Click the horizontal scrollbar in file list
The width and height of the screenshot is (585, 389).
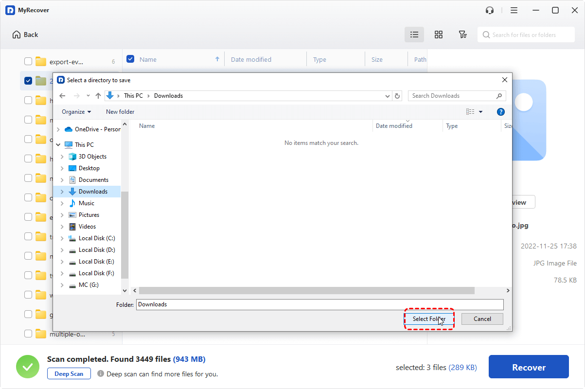tap(306, 290)
